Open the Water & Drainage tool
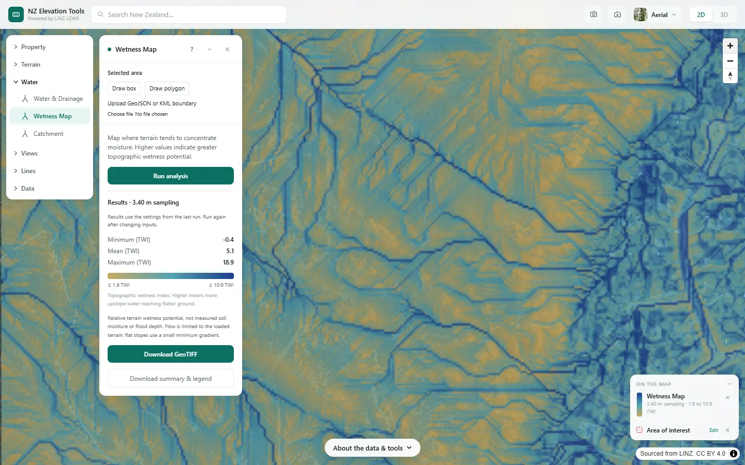Image resolution: width=745 pixels, height=465 pixels. (50, 99)
